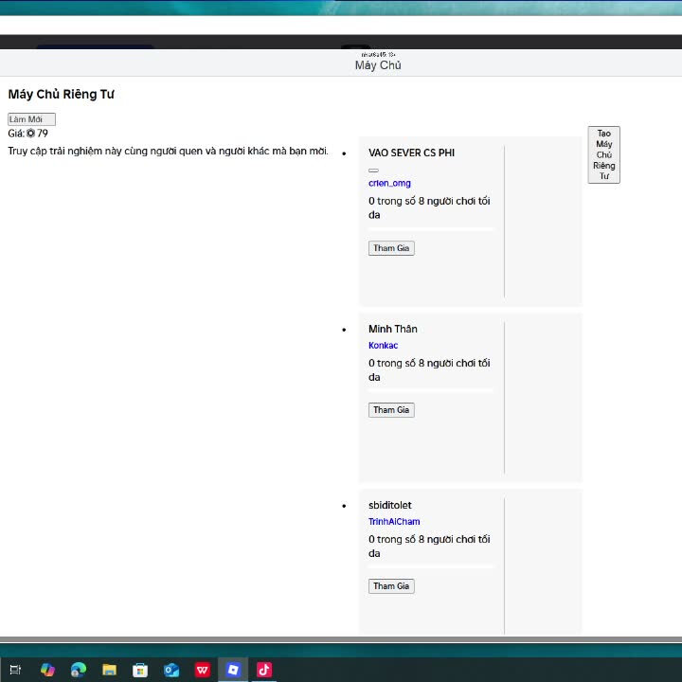Click the Làm Mới refresh button

(x=31, y=119)
